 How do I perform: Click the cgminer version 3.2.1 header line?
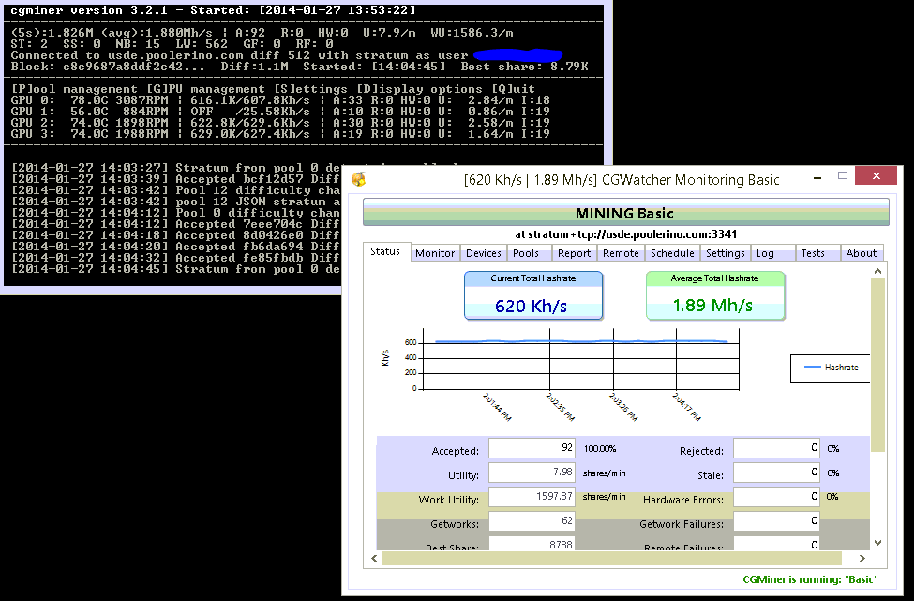(x=214, y=10)
